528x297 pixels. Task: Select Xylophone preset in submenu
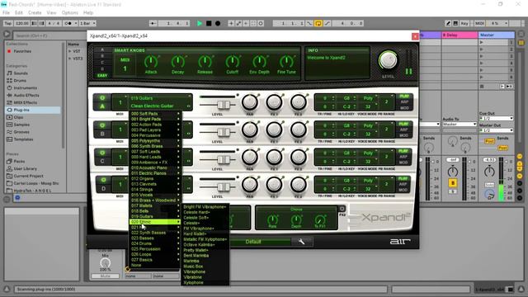click(193, 282)
